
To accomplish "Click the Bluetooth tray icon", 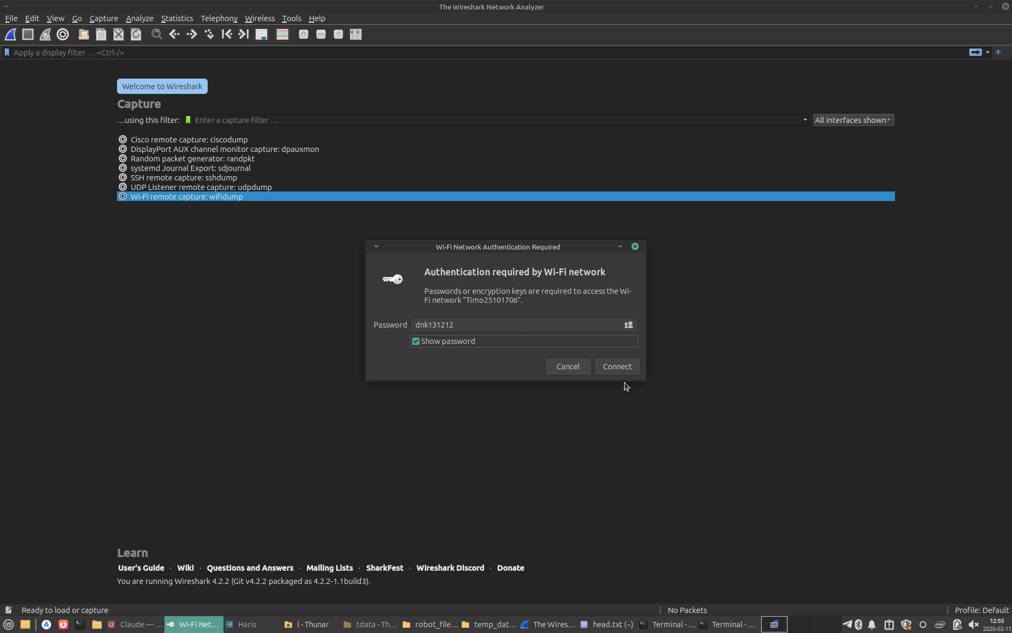I will [x=859, y=625].
